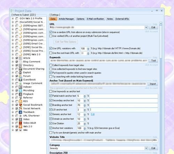Enable 'Collect keywords from target sites'
This screenshot has width=174, height=154.
[51, 65]
